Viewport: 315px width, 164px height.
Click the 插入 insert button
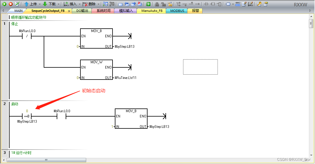click(70, 4)
